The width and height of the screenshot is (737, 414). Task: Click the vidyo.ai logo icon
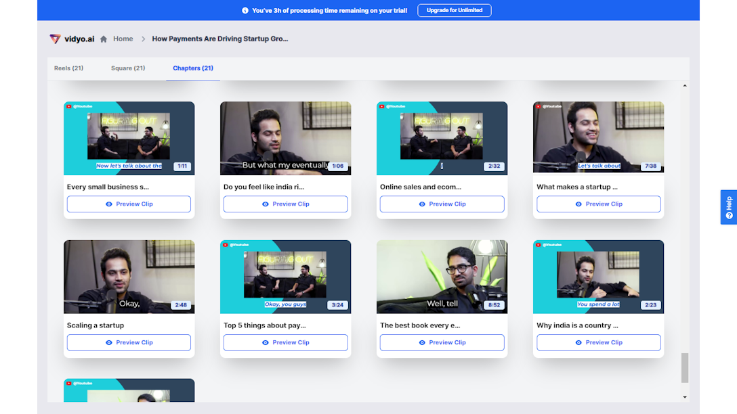pyautogui.click(x=54, y=39)
